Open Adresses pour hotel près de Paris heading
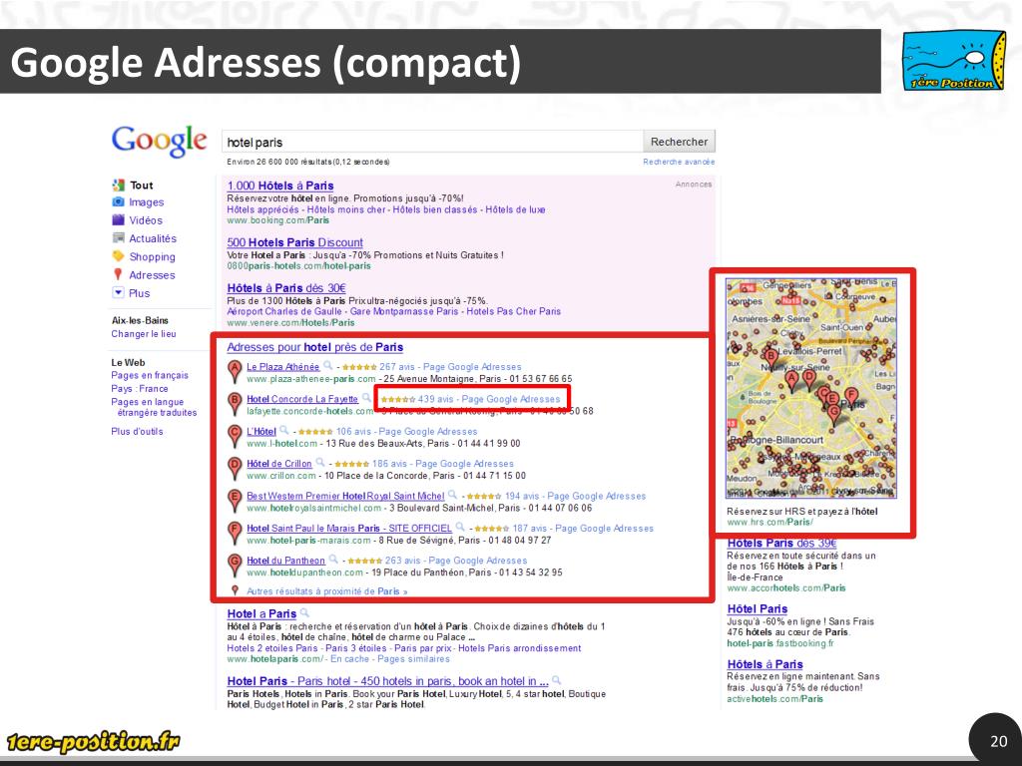Image resolution: width=1022 pixels, height=766 pixels. tap(314, 347)
